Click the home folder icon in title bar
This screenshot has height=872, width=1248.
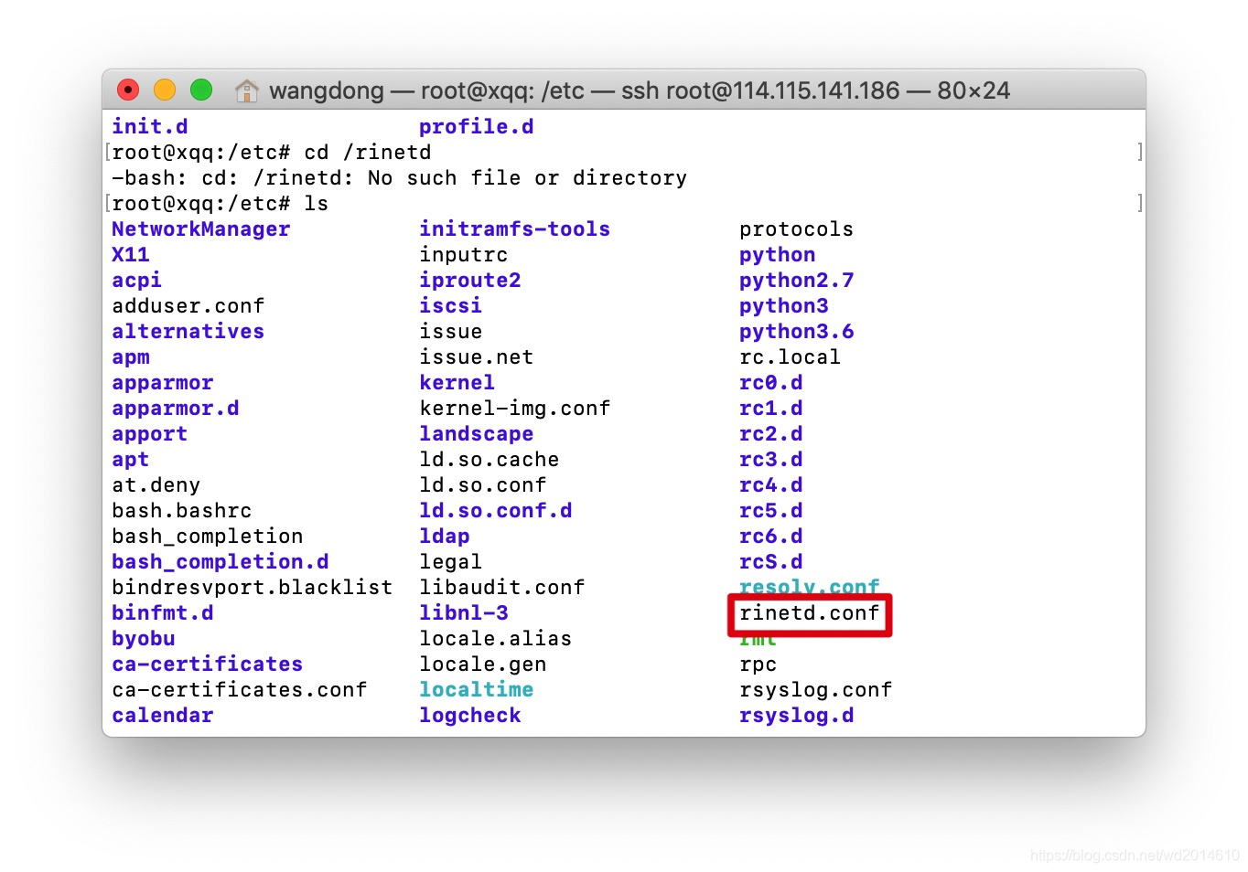(247, 90)
